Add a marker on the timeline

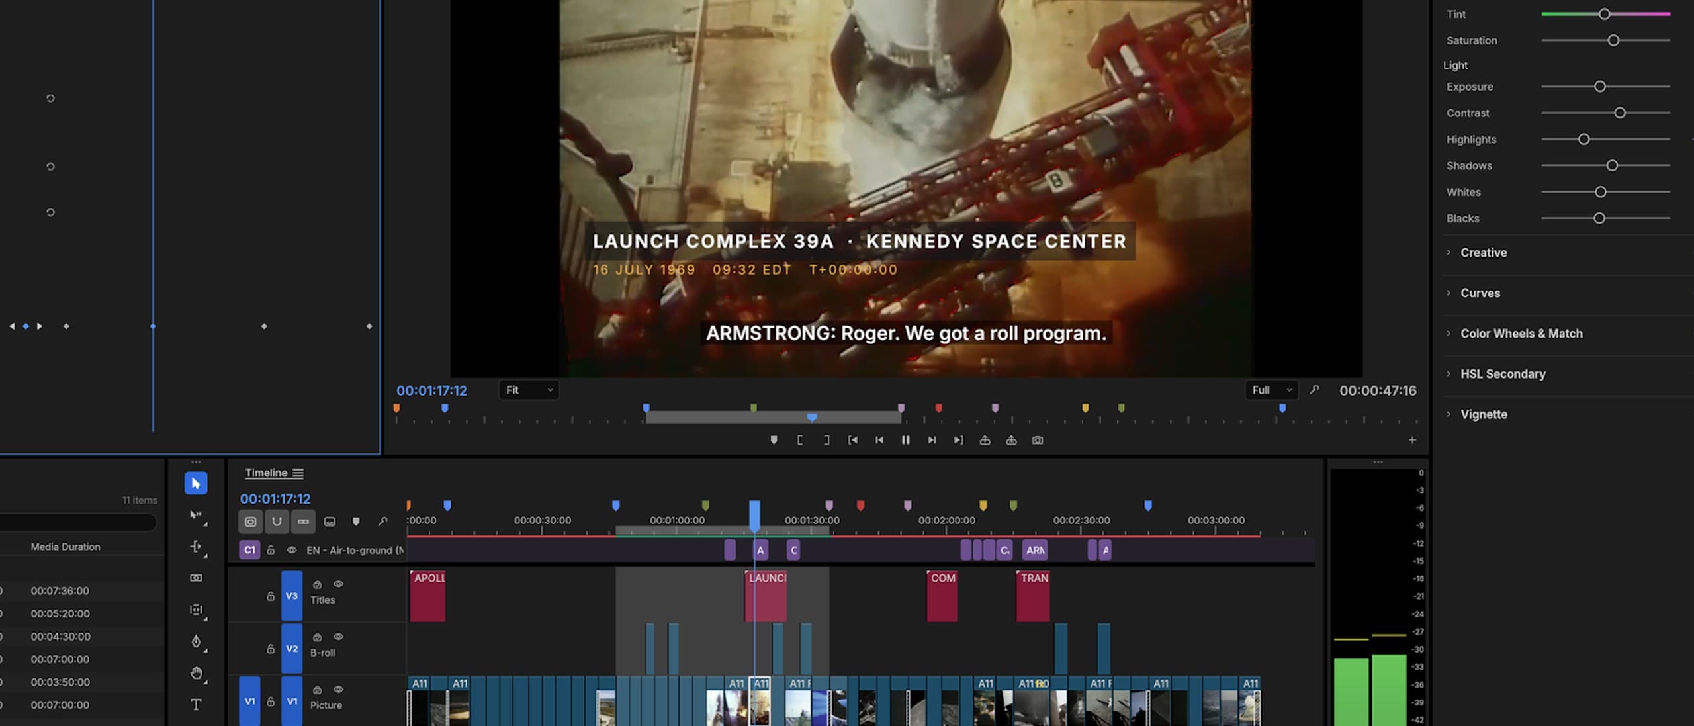click(x=356, y=522)
